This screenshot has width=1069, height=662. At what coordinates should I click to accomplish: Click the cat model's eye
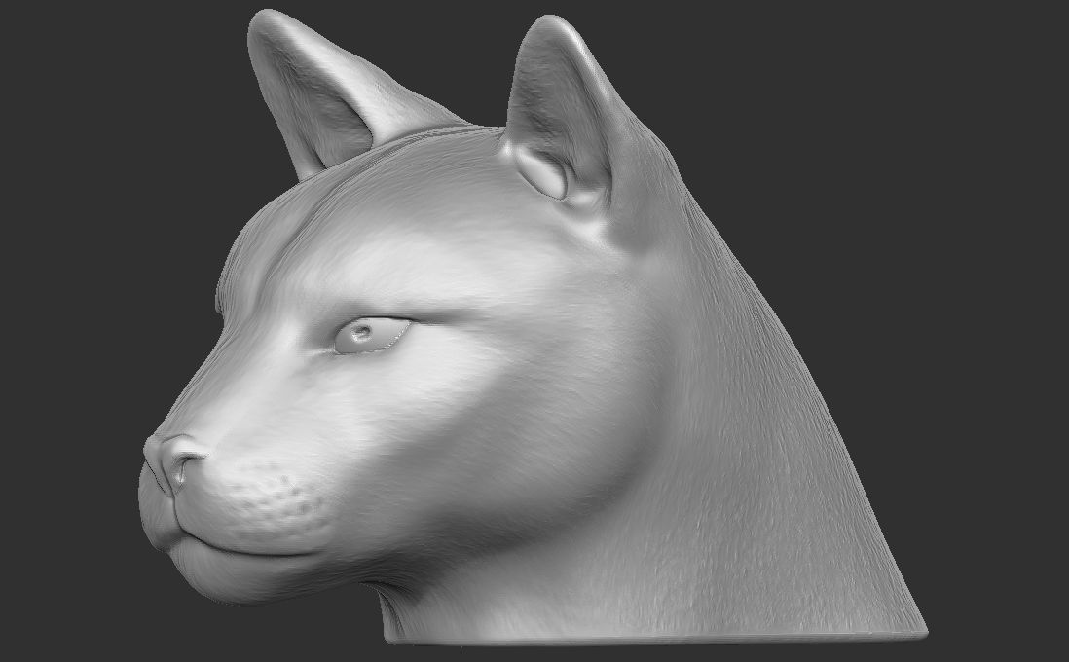point(372,335)
